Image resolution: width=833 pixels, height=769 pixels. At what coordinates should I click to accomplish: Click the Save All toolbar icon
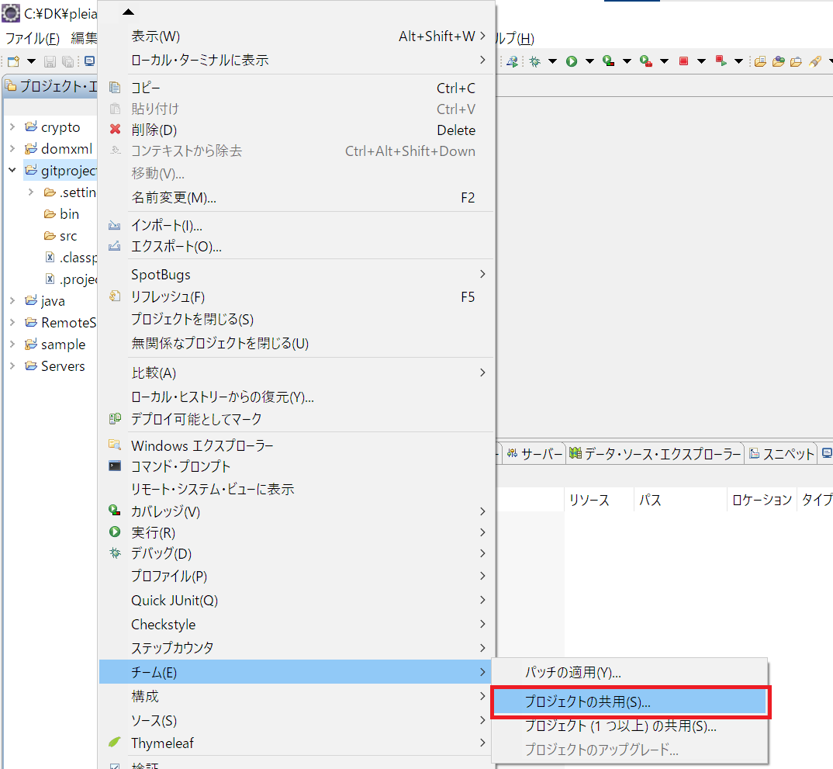pos(68,61)
